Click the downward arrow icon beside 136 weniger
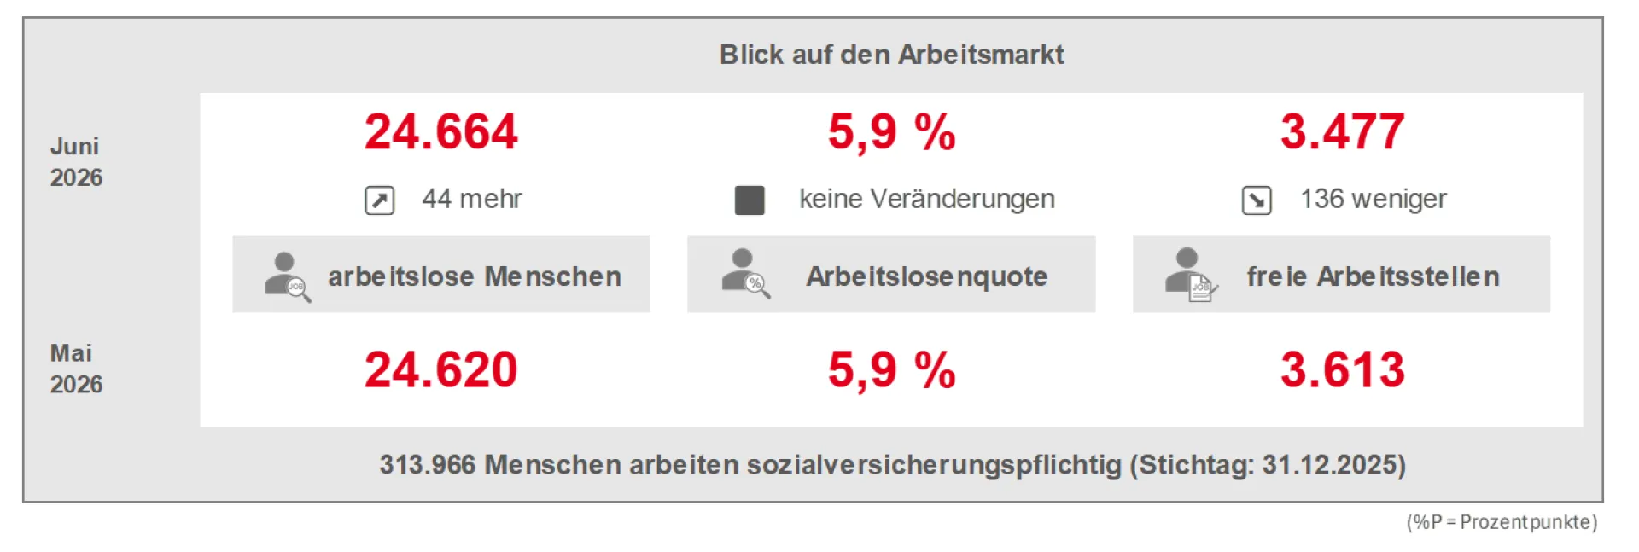The image size is (1639, 552). pos(1257,200)
